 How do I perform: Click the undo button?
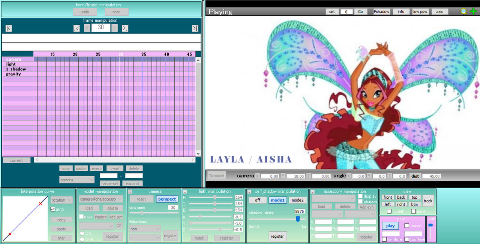click(x=85, y=12)
